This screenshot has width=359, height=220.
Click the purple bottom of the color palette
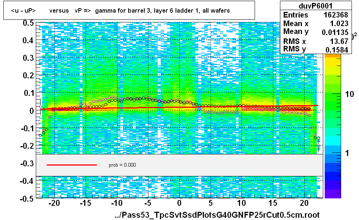click(x=333, y=194)
